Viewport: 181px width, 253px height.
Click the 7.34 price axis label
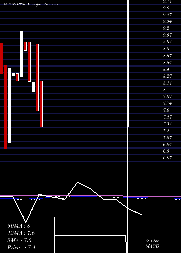pyautogui.click(x=167, y=124)
